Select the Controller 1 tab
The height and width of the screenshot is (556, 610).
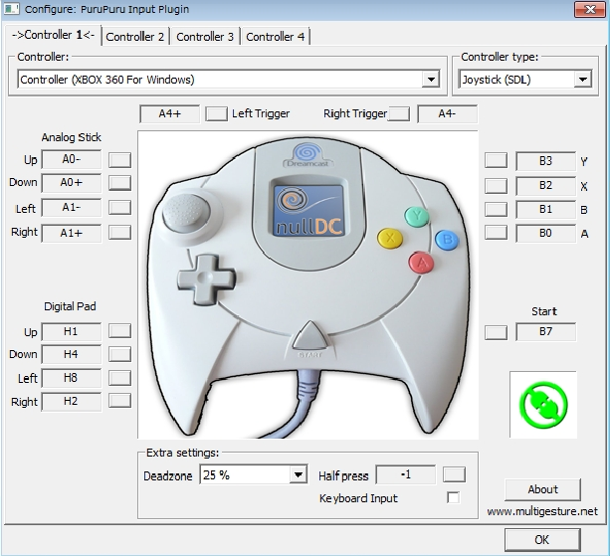coord(54,35)
